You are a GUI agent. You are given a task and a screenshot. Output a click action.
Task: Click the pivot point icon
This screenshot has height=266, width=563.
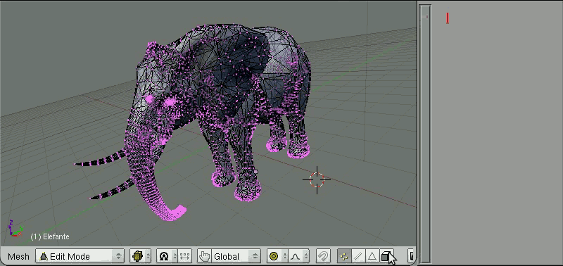click(165, 256)
